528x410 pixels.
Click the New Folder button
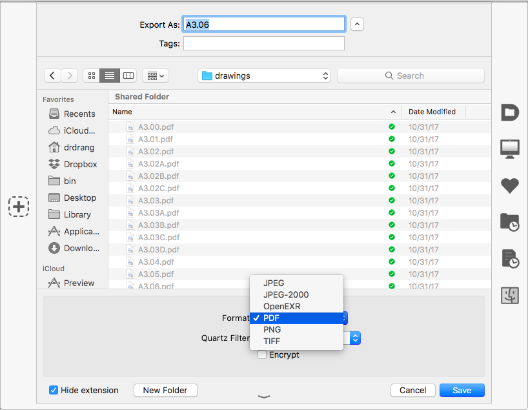[165, 390]
